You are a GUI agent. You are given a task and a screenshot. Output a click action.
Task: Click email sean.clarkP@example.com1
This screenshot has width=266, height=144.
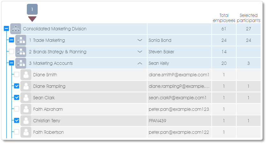tap(178, 98)
